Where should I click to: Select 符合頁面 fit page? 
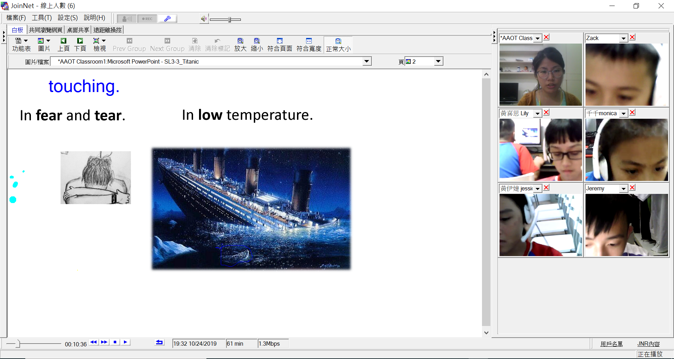click(280, 45)
